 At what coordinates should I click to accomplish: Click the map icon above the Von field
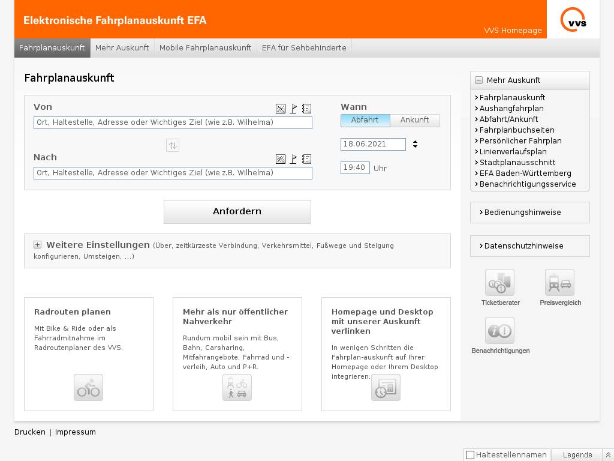pos(280,109)
